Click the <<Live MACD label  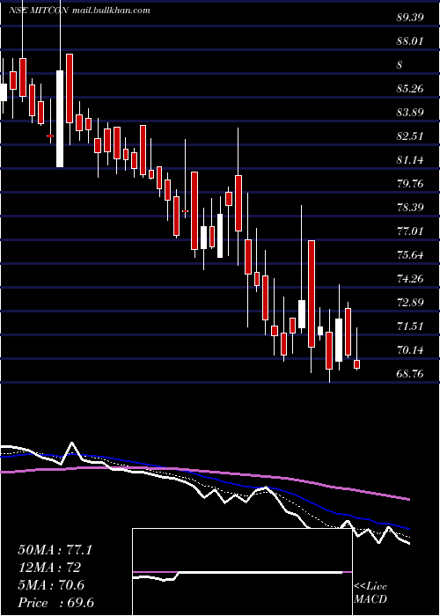[x=370, y=593]
